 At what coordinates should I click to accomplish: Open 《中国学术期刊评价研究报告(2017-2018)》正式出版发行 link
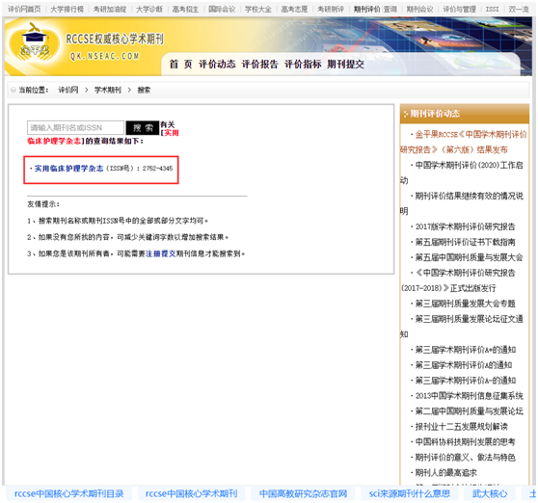(458, 280)
